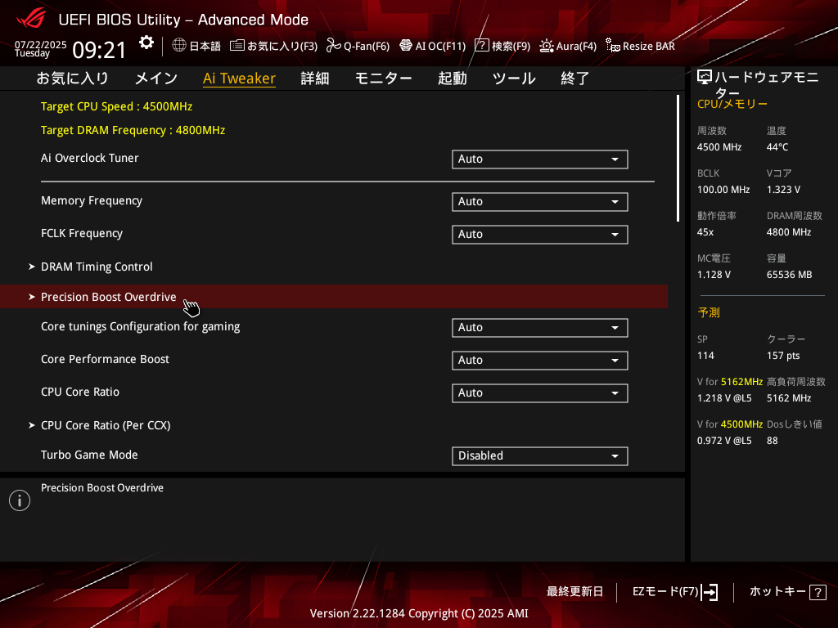Viewport: 838px width, 628px height.
Task: Click the 1.128 V MC電圧 value
Action: click(714, 275)
